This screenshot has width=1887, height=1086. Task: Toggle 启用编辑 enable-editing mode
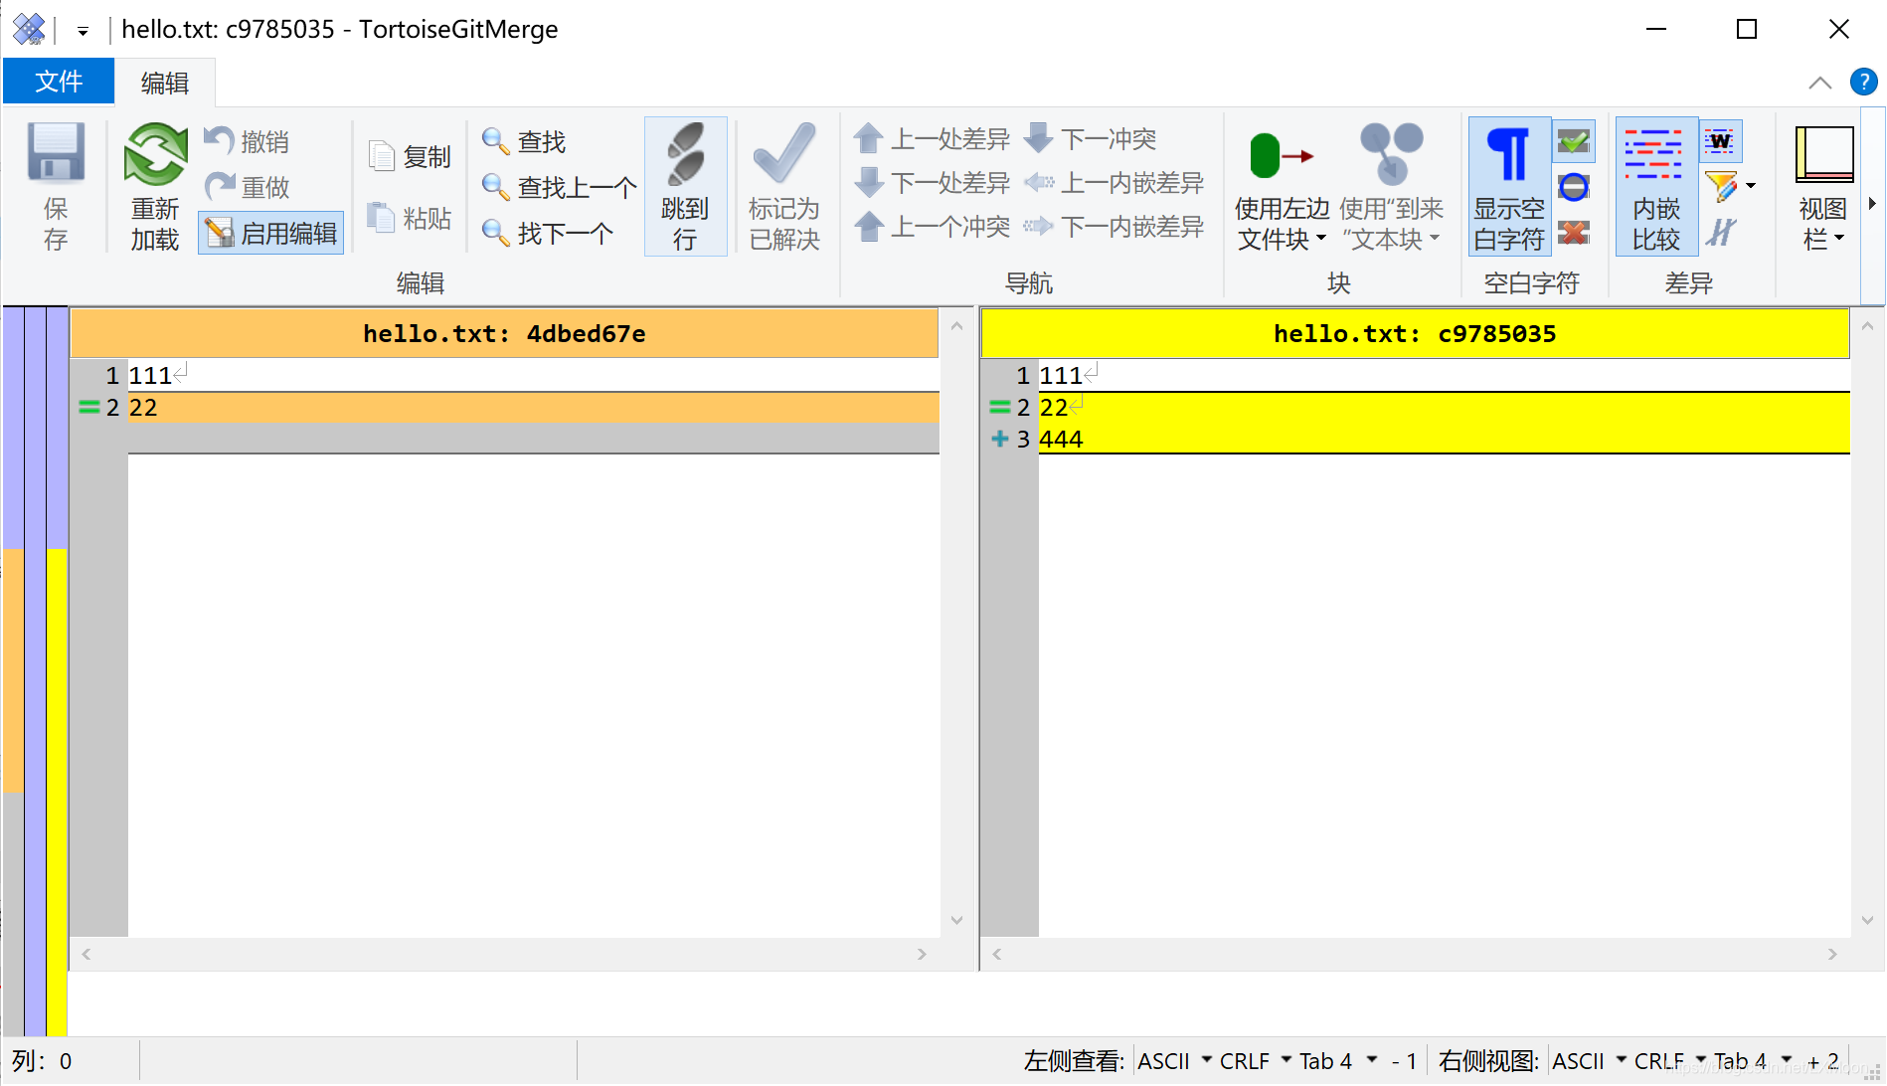tap(271, 233)
